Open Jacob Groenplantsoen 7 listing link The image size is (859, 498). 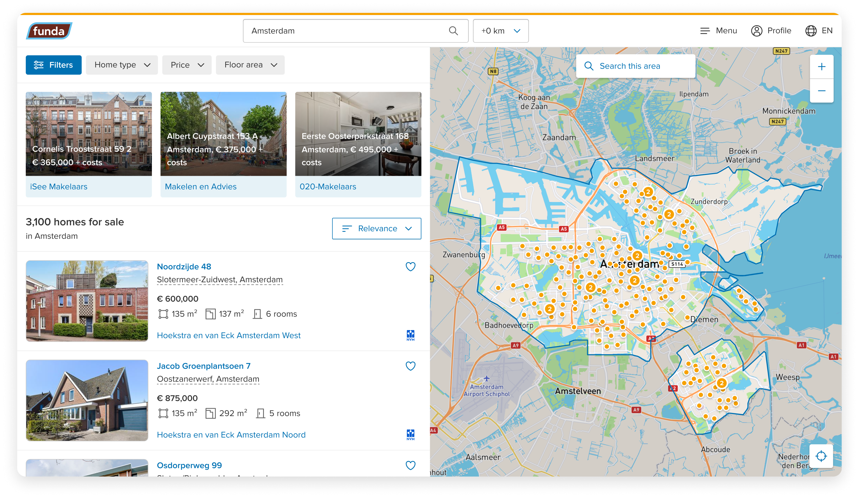(203, 366)
